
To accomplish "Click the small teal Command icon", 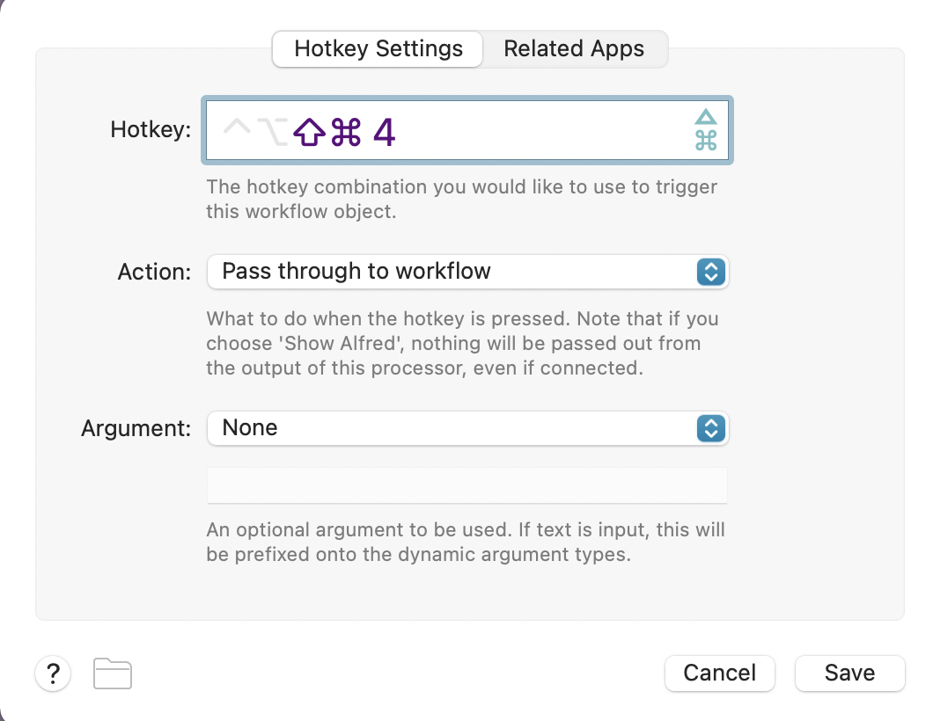I will (706, 141).
